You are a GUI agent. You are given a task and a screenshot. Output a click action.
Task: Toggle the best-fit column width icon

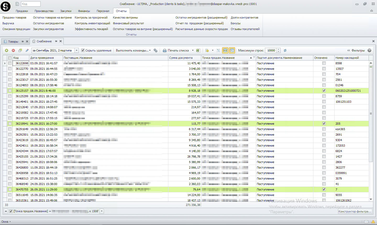tap(225, 50)
